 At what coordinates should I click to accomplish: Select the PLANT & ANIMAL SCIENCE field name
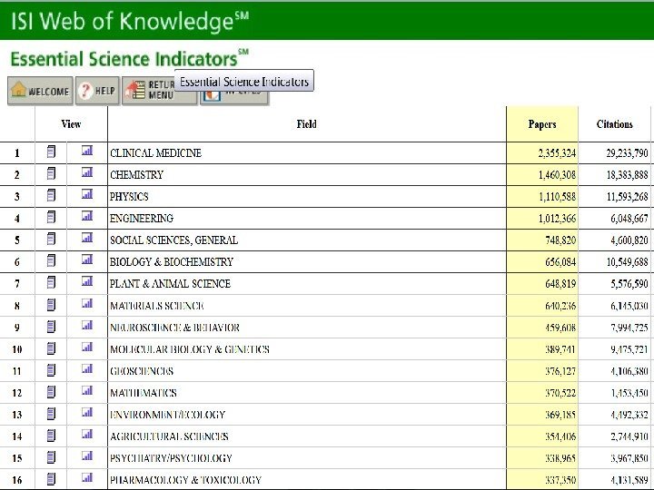point(170,284)
